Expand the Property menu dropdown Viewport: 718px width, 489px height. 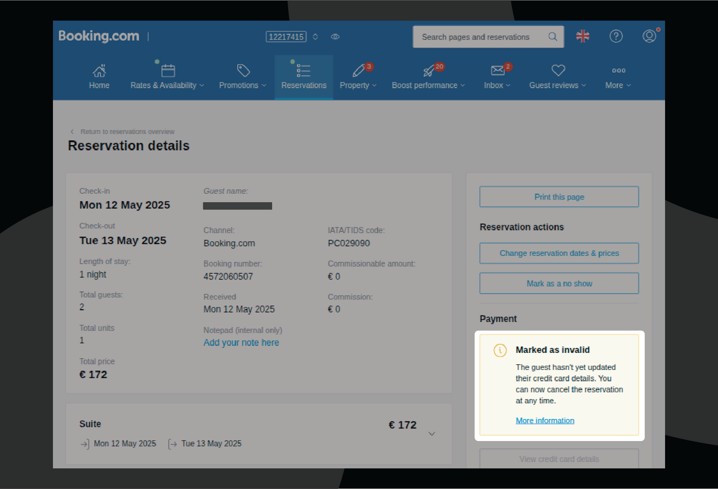(x=357, y=85)
